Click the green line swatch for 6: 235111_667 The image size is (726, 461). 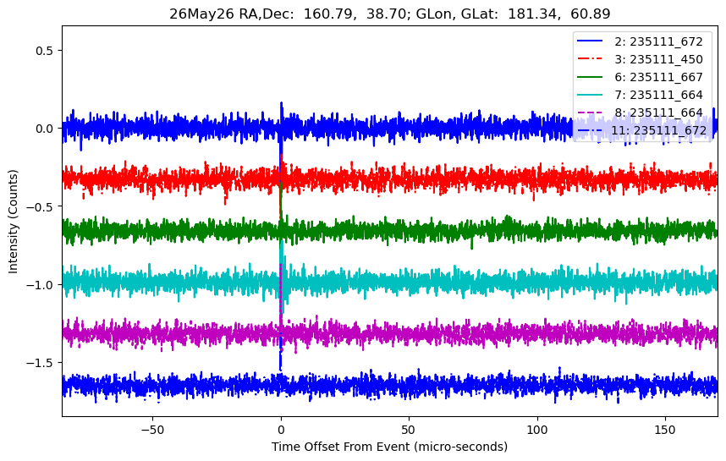tap(590, 77)
